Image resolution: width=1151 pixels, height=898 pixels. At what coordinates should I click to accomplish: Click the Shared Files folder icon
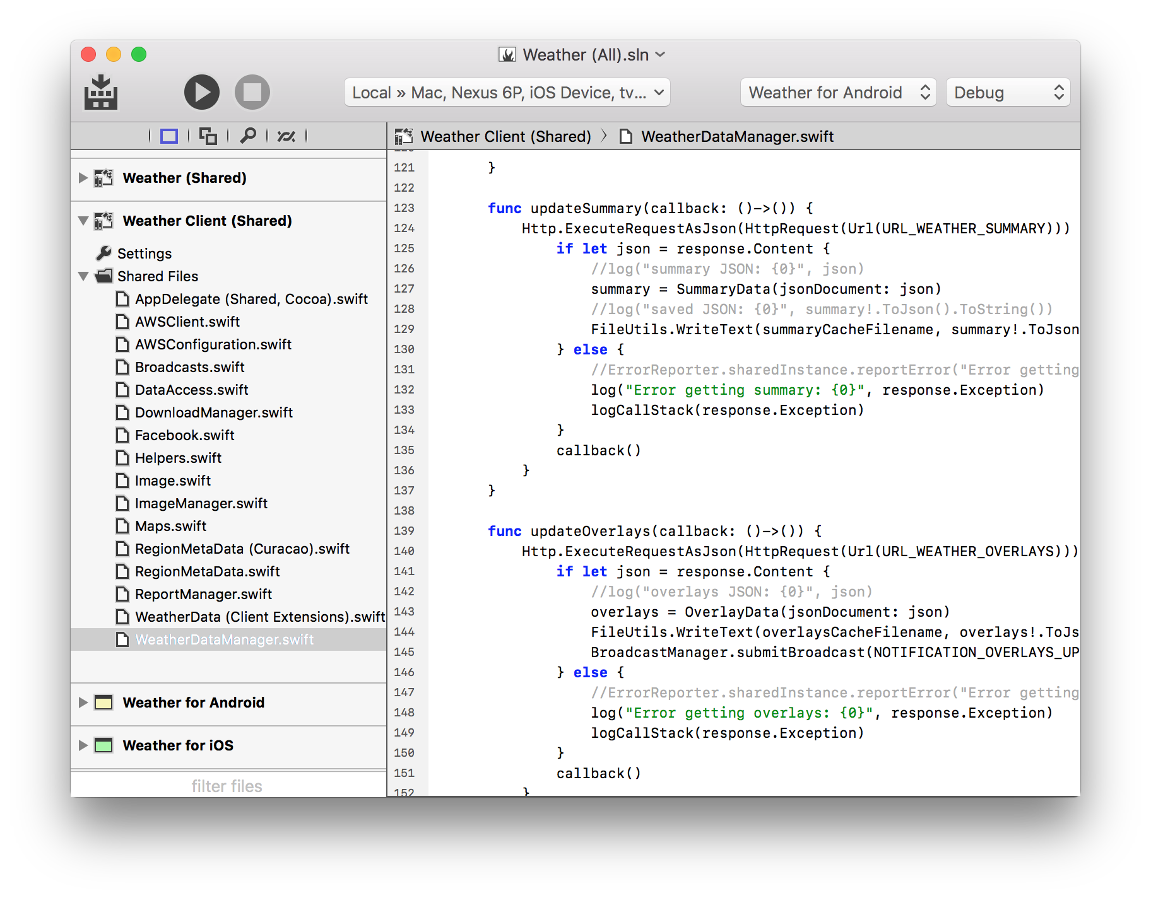click(103, 276)
